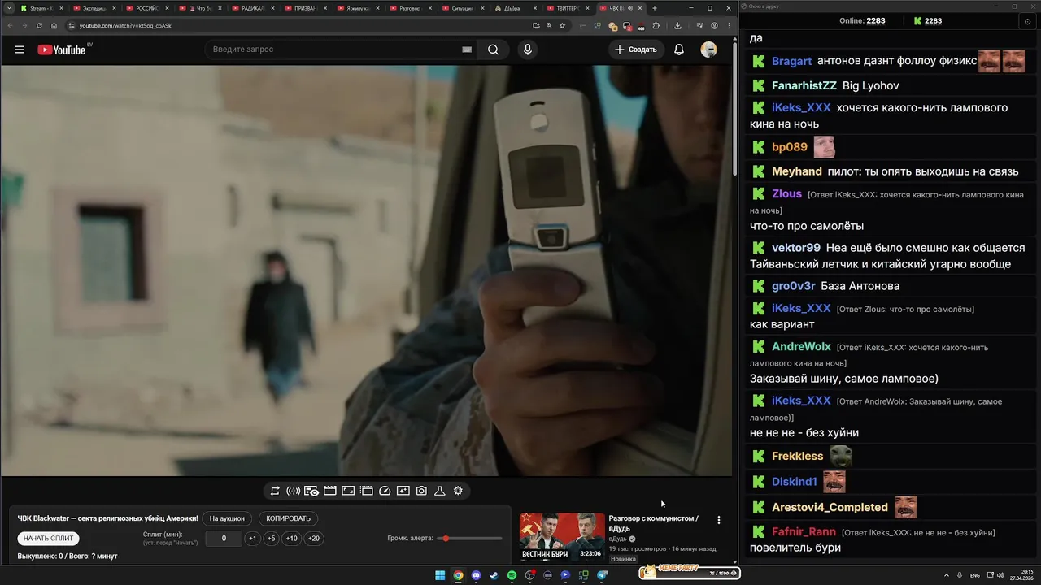1041x585 pixels.
Task: Switch to the 'ПРИЗВАН' browser tab
Action: click(306, 8)
